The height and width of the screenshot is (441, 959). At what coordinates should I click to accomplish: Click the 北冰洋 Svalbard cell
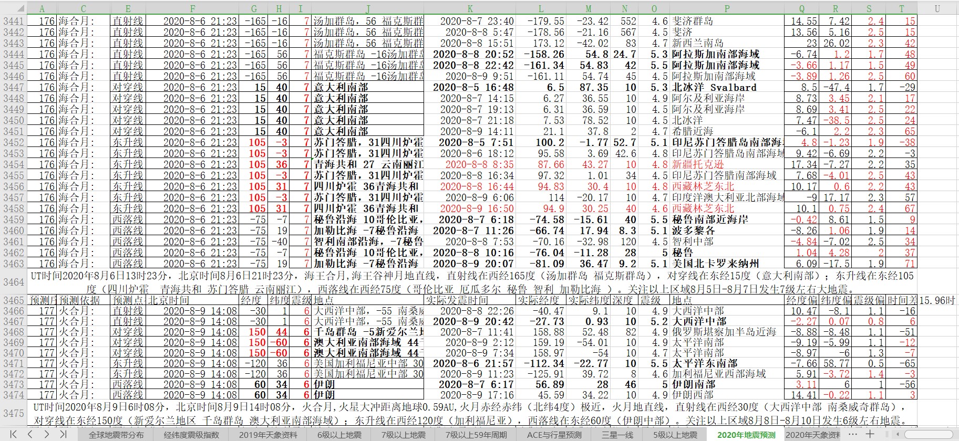pos(727,87)
